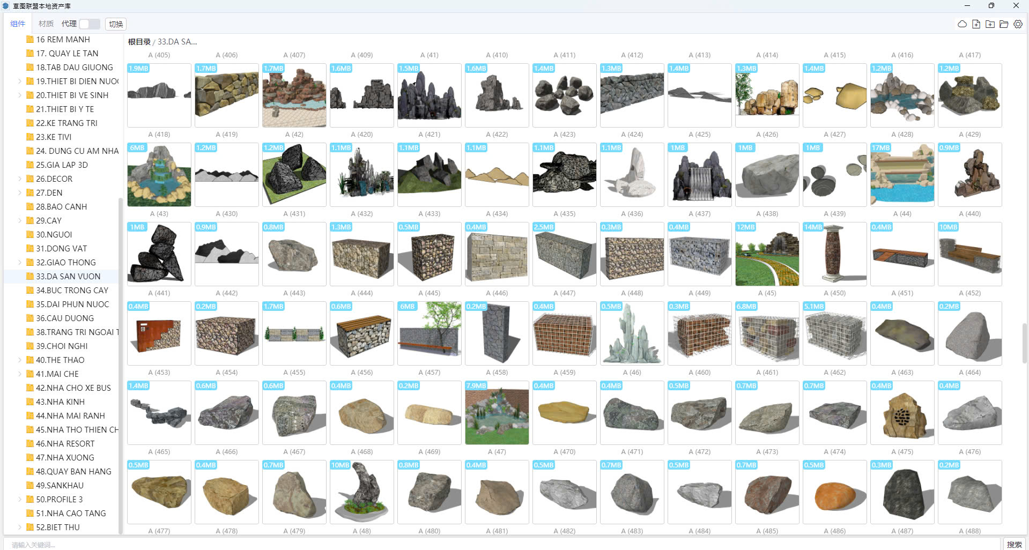Click the add new file icon
Viewport: 1029px width, 550px height.
pyautogui.click(x=976, y=24)
